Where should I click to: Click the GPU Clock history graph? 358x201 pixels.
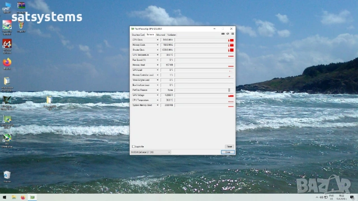pyautogui.click(x=204, y=40)
